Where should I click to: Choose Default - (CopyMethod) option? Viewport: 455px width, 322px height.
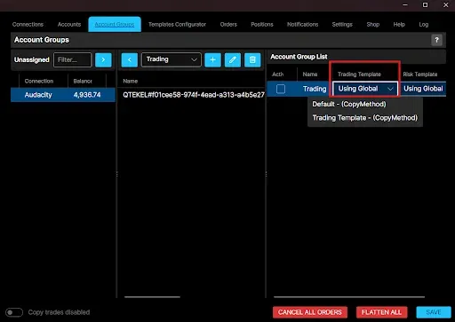click(349, 104)
